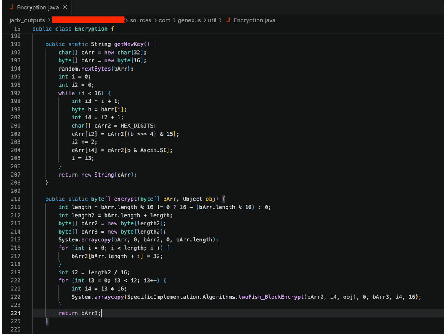Click the encrypt method name on line 210
The height and width of the screenshot is (336, 447).
(125, 199)
